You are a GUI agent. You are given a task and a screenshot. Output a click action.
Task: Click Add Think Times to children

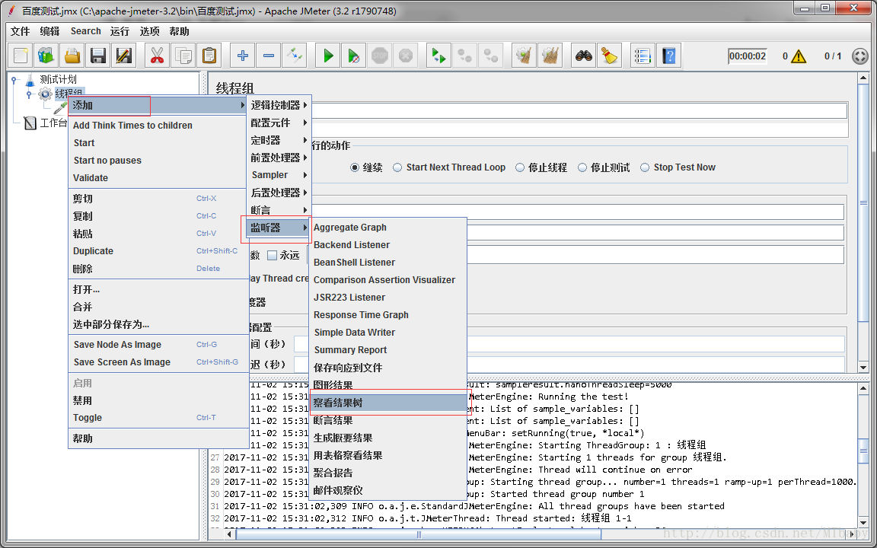pyautogui.click(x=158, y=126)
